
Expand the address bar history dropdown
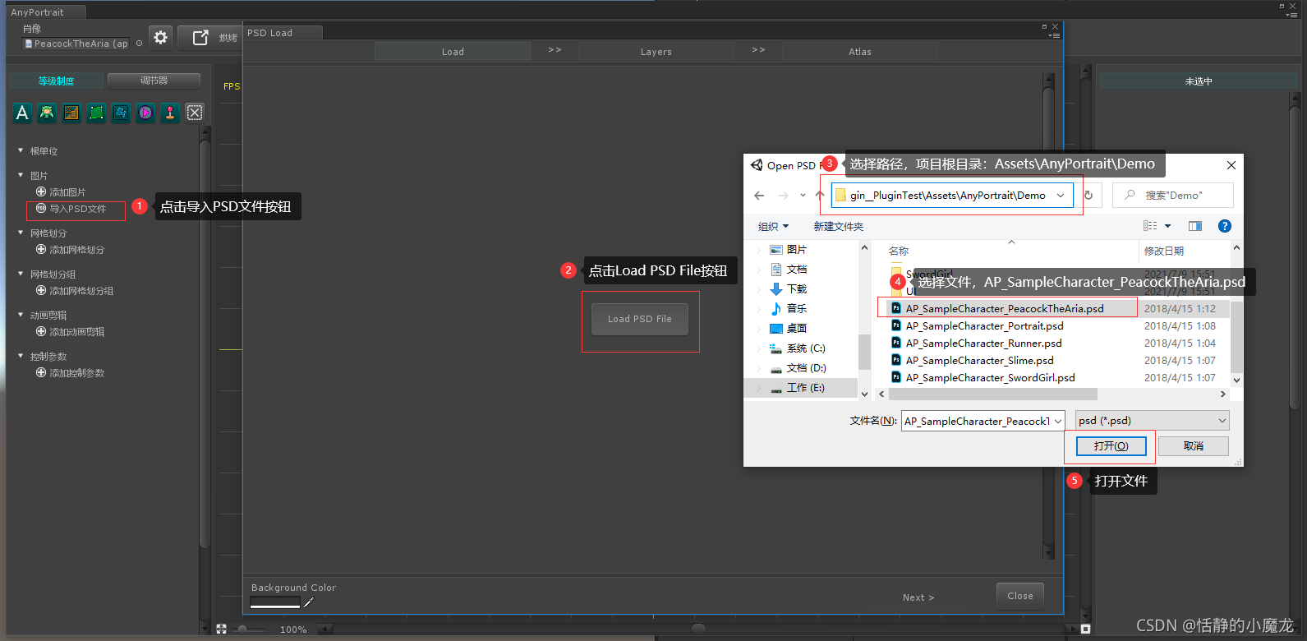(1061, 196)
